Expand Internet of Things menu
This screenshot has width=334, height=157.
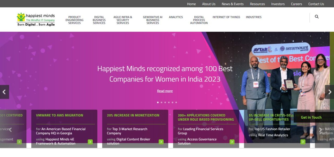coord(226,17)
